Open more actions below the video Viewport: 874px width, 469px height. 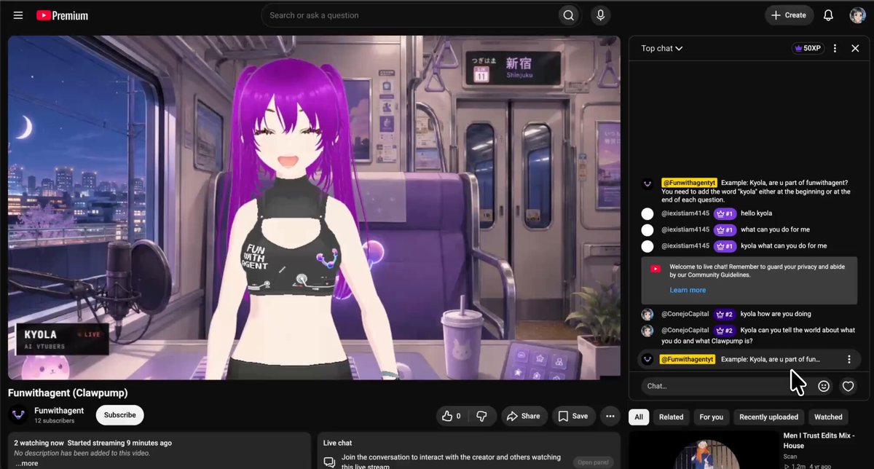pyautogui.click(x=610, y=416)
